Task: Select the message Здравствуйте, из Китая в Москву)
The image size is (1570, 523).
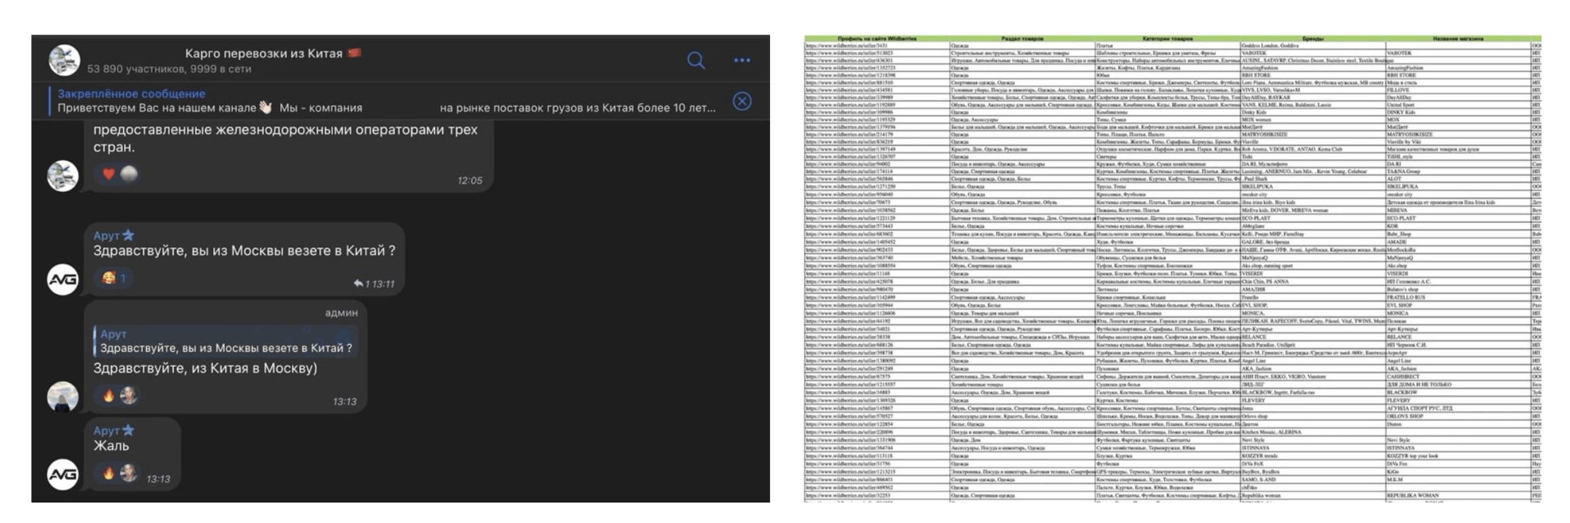Action: click(x=205, y=368)
